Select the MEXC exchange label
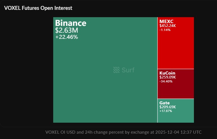The height and width of the screenshot is (139, 217). (166, 21)
